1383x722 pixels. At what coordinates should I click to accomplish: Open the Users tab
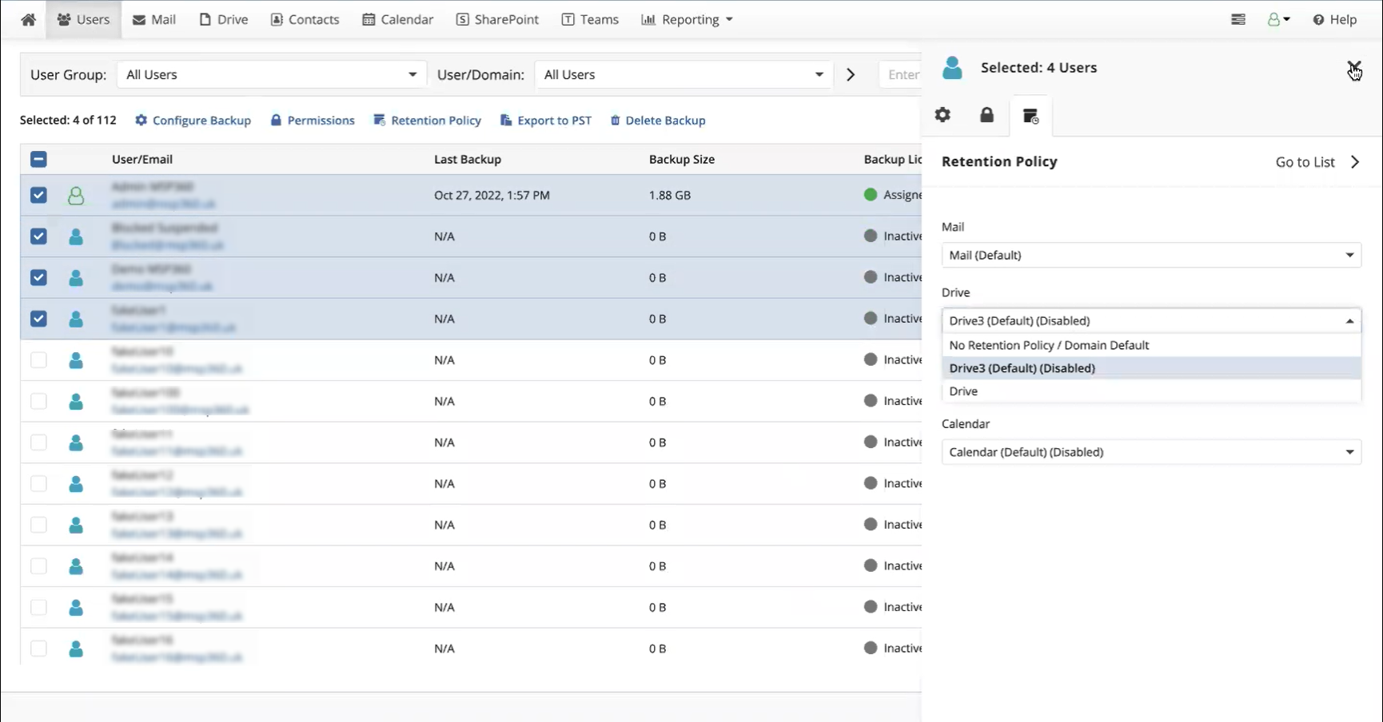tap(83, 19)
